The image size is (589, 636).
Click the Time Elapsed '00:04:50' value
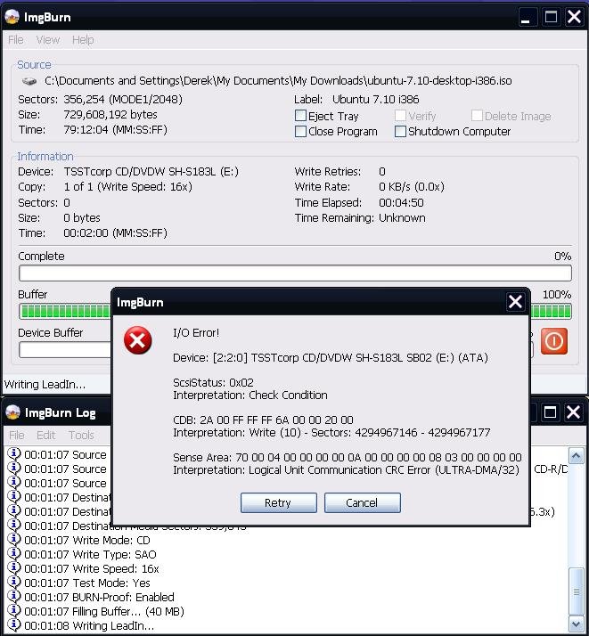401,202
